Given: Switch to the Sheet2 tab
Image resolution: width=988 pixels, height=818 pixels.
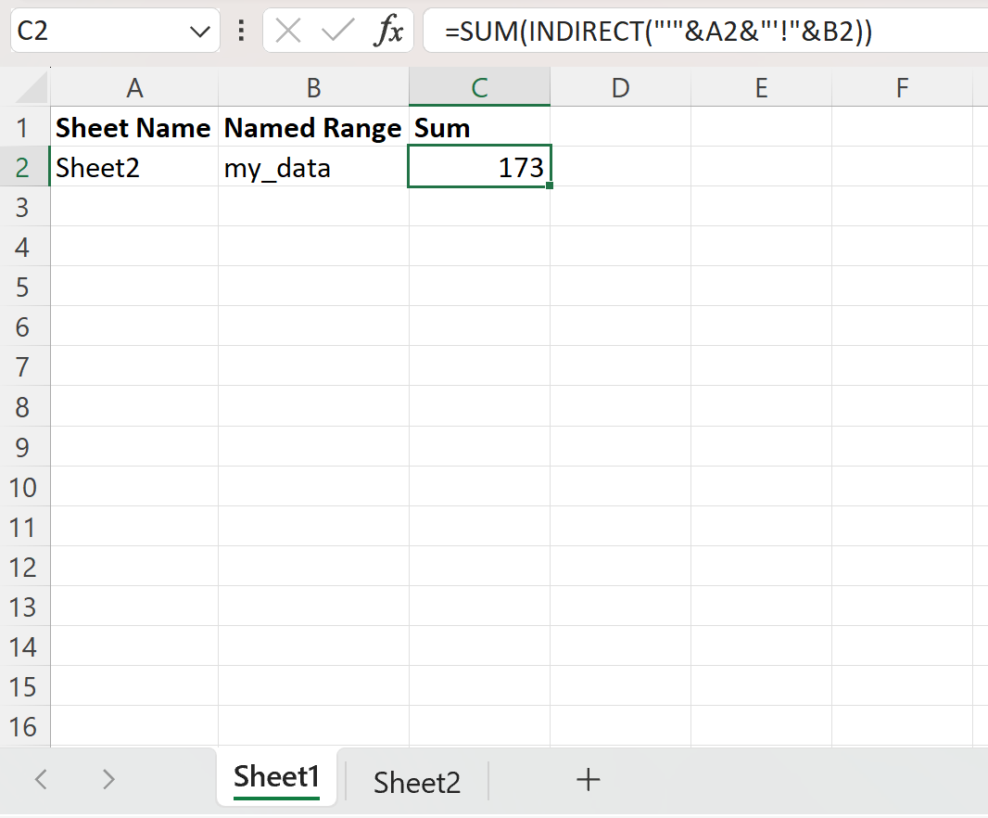Looking at the screenshot, I should [x=416, y=782].
